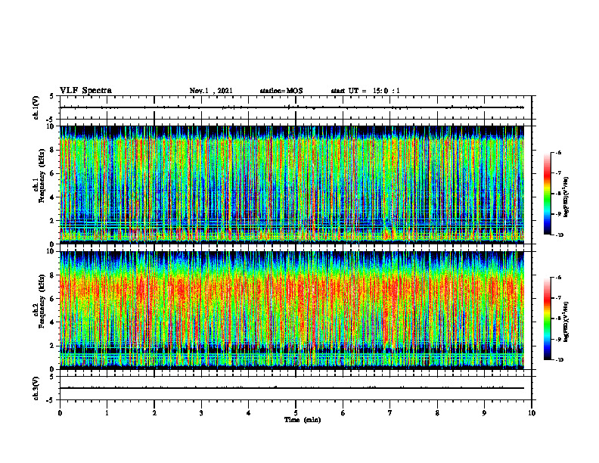Click the time axis tick label "4"
Screen dimensions: 599x463
(x=249, y=413)
